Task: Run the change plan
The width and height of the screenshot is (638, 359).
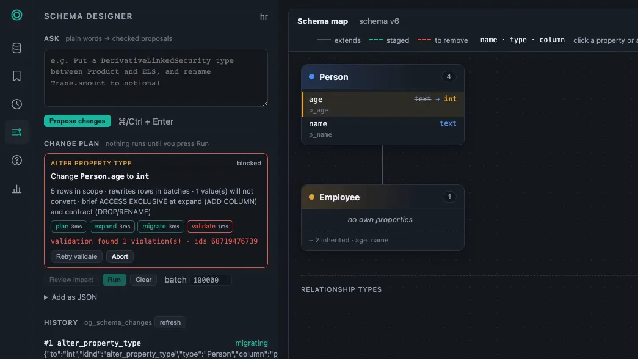Action: [x=114, y=280]
